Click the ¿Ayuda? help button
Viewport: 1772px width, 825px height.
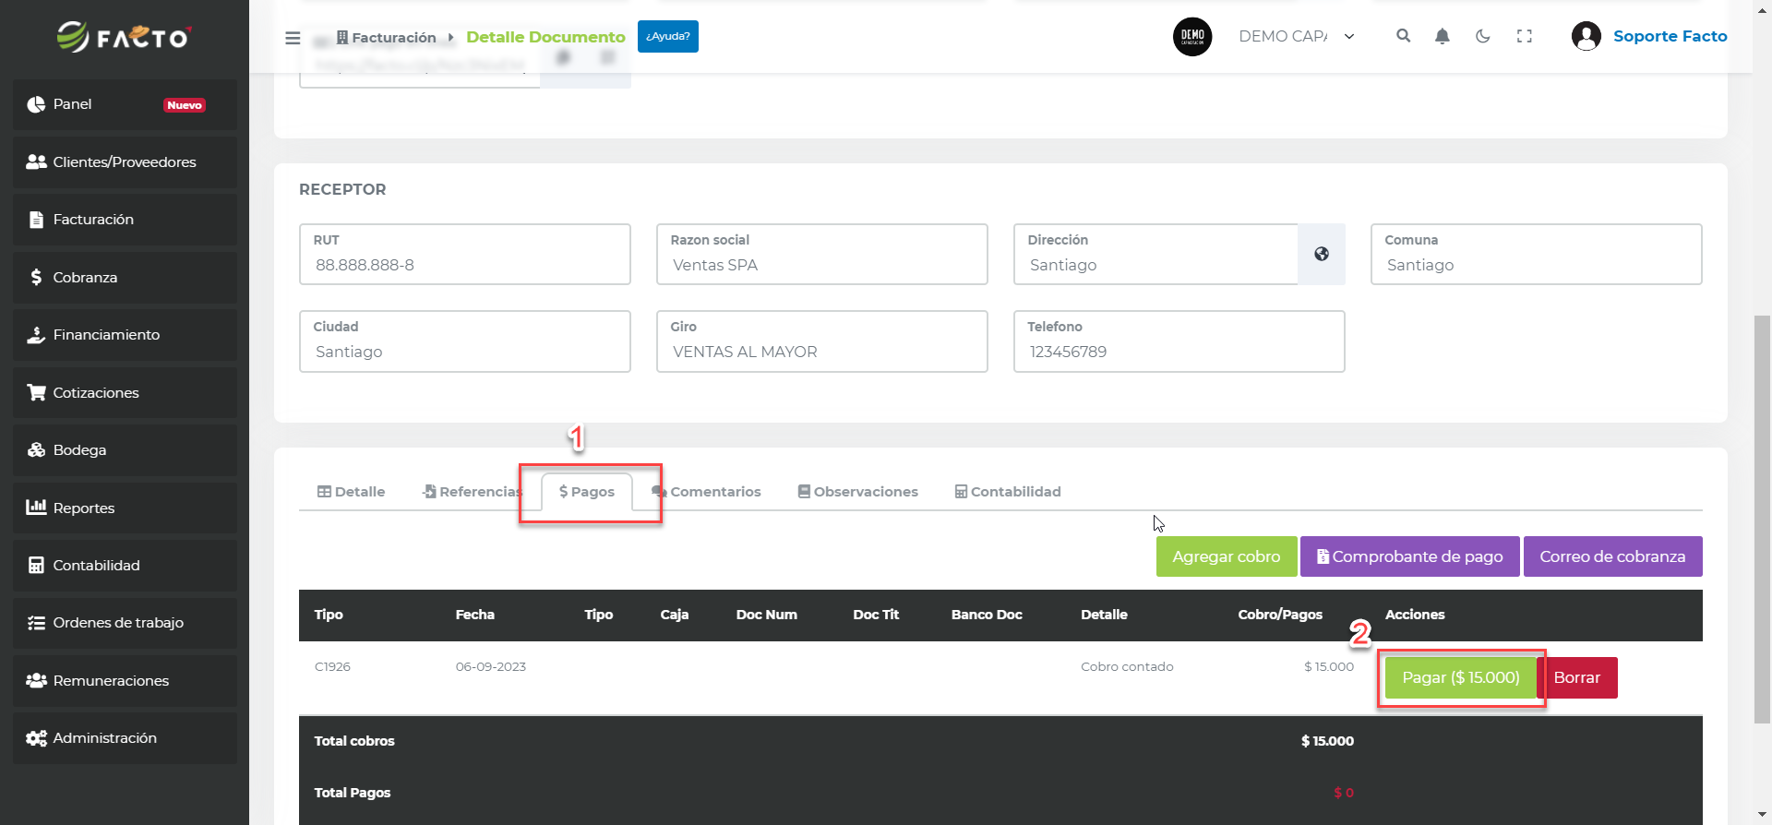click(667, 37)
